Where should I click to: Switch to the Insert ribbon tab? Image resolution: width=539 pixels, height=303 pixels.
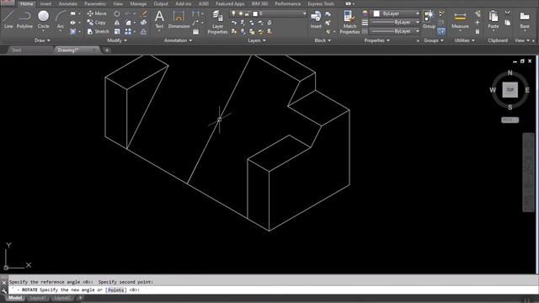click(x=45, y=3)
